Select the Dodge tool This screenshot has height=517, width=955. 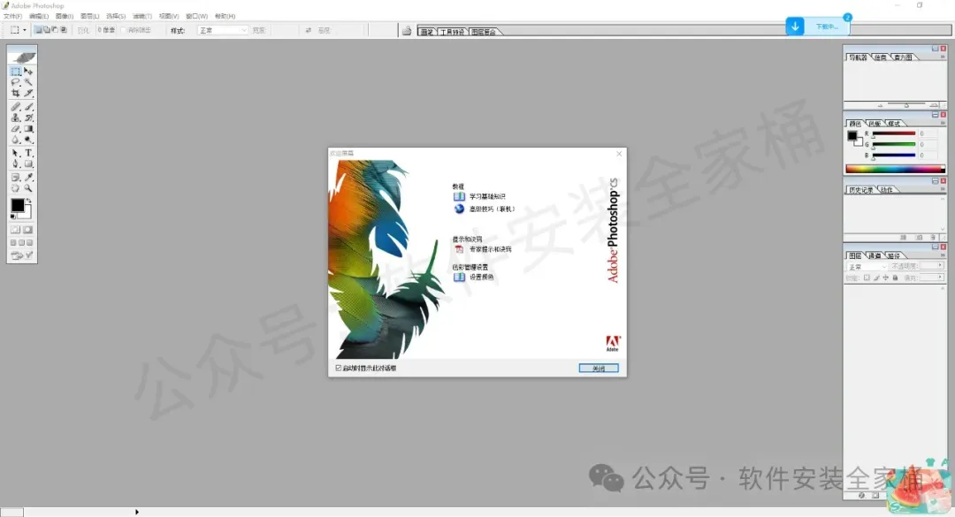coord(28,140)
